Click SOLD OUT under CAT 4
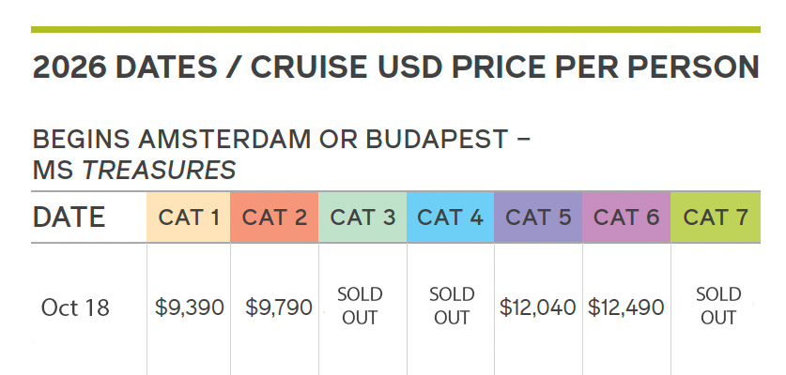 pyautogui.click(x=452, y=307)
